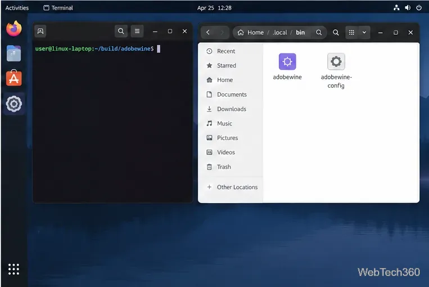Screen dimensions: 429x287
Task: Open Terminal app menu in top bar
Action: tap(58, 8)
